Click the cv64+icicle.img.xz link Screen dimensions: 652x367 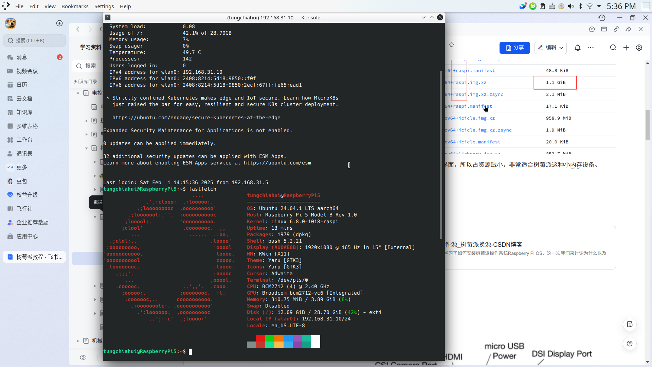point(470,118)
